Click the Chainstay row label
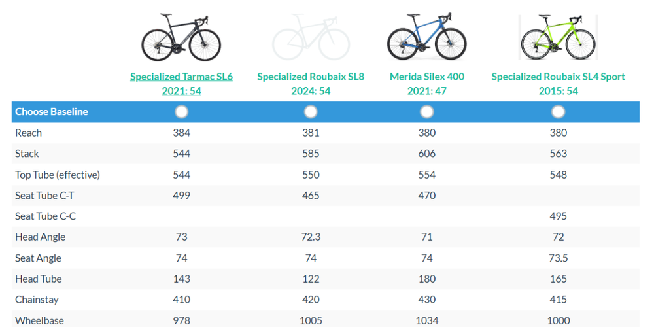This screenshot has width=654, height=327. tap(37, 300)
